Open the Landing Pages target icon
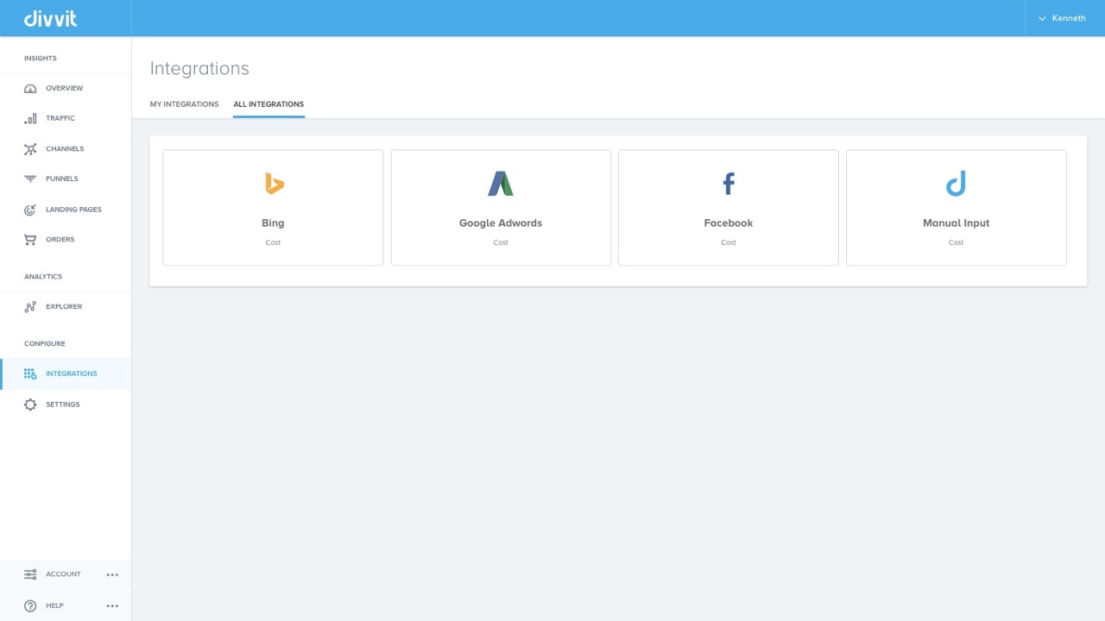Screen dimensions: 1105x621 coord(30,210)
